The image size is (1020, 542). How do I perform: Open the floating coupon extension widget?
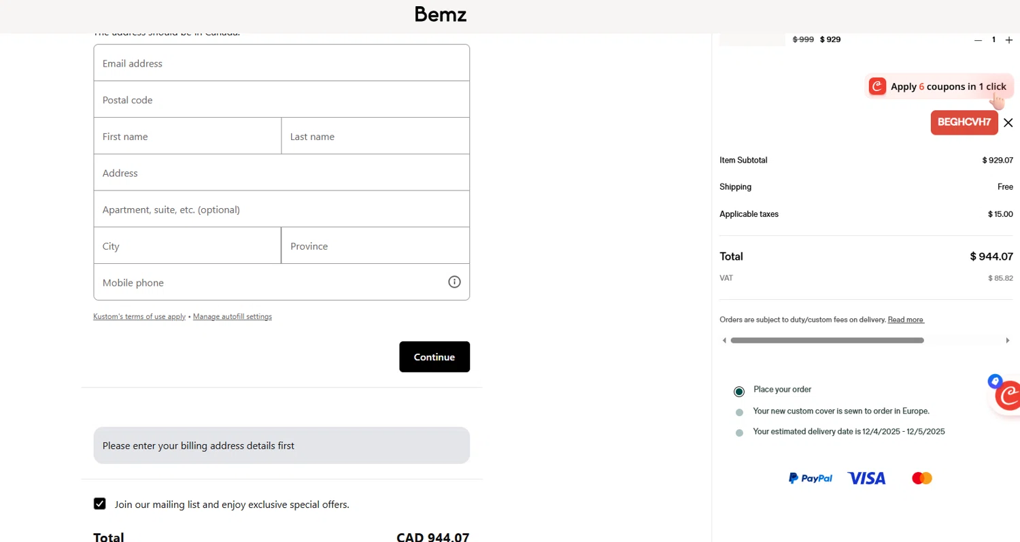click(x=1008, y=396)
